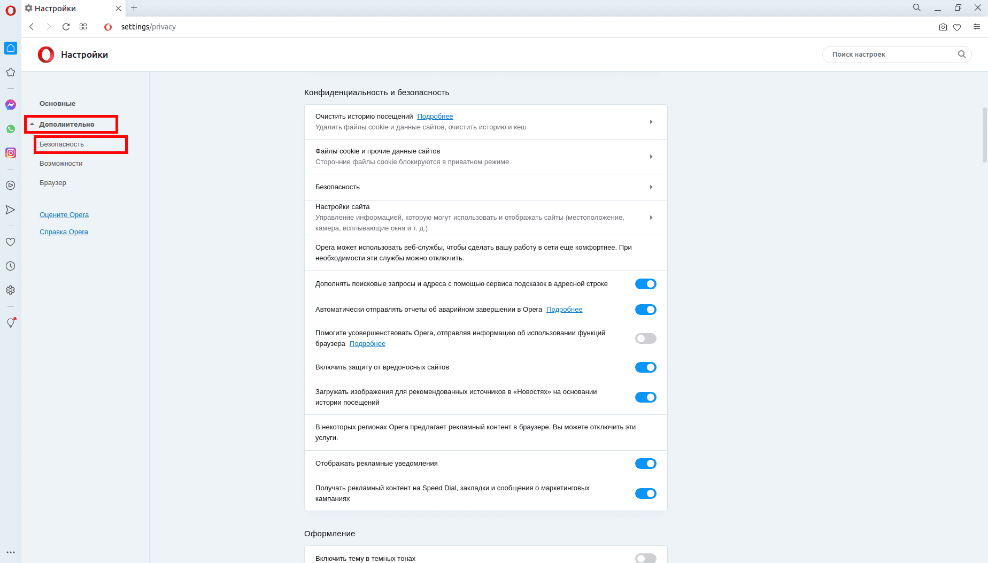
Task: Click the sidebar Settings gear icon
Action: [x=11, y=290]
